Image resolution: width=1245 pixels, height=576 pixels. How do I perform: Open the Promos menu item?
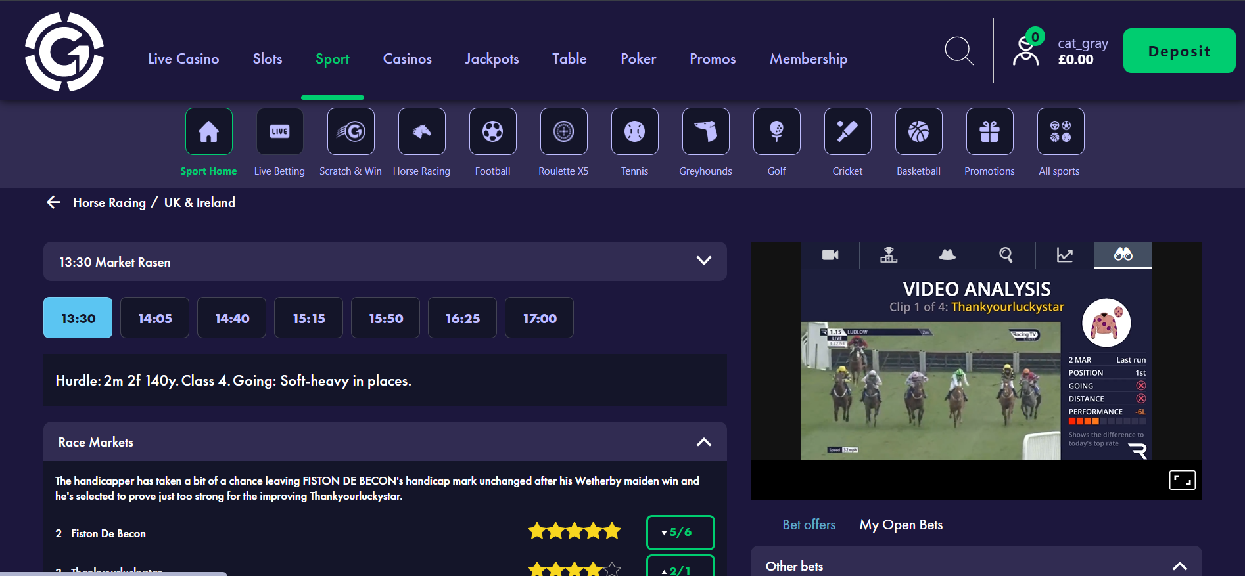pos(713,59)
